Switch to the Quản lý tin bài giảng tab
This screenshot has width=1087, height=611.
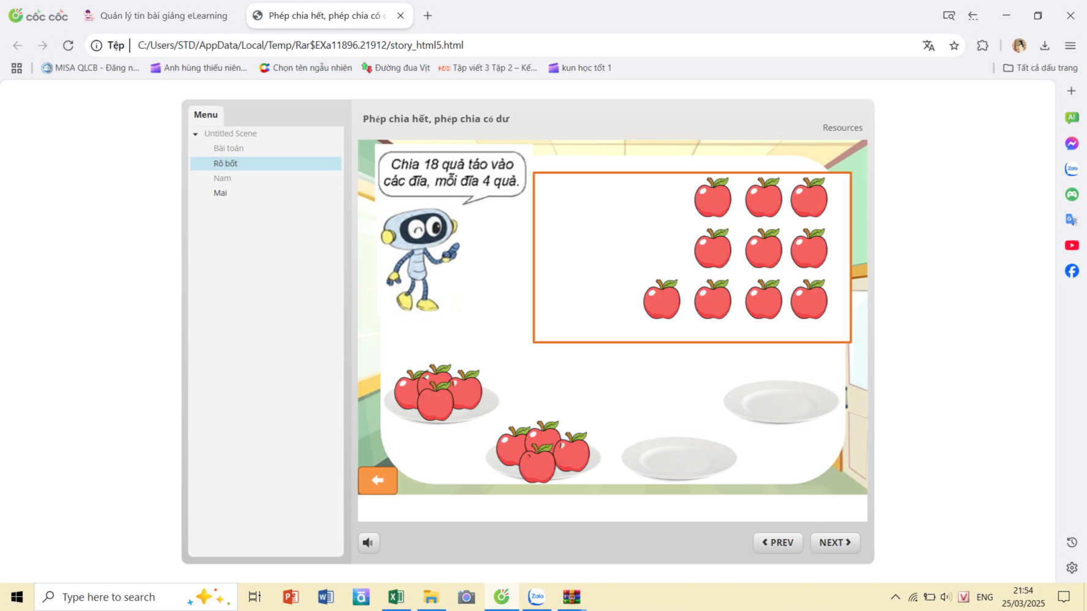[x=163, y=16]
